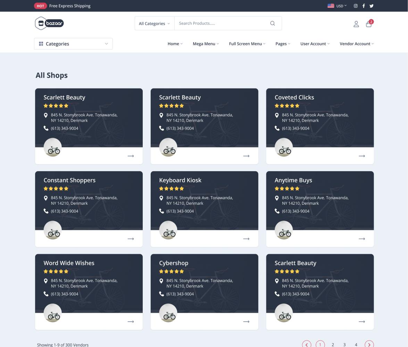Open the Mega Menu nav item
The image size is (408, 347).
[x=206, y=44]
